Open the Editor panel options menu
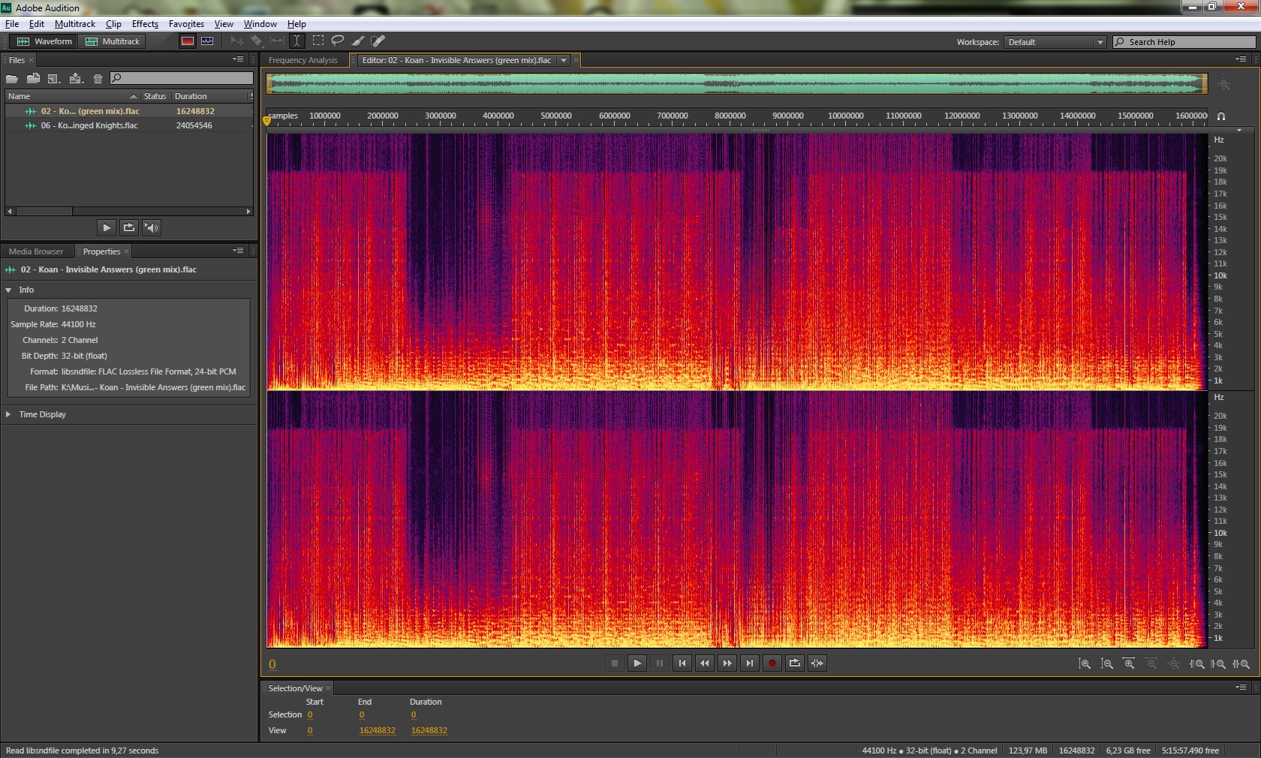1261x758 pixels. [1241, 59]
